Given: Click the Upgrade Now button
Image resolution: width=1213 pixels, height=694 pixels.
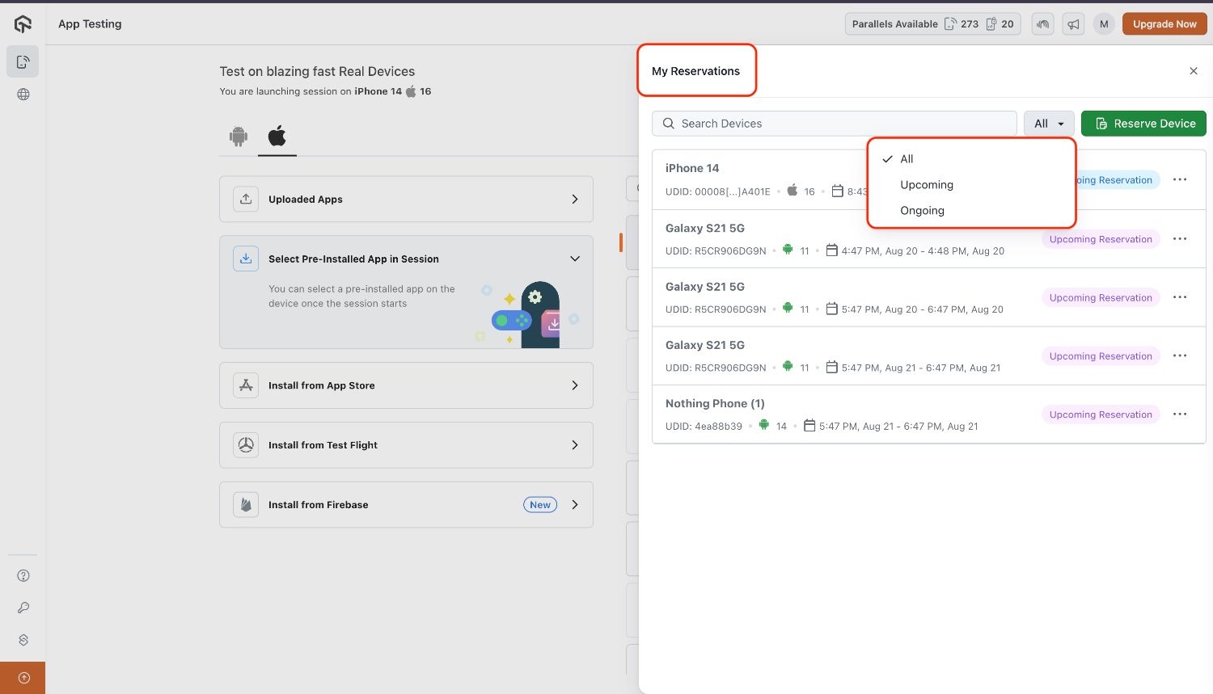Looking at the screenshot, I should point(1164,24).
